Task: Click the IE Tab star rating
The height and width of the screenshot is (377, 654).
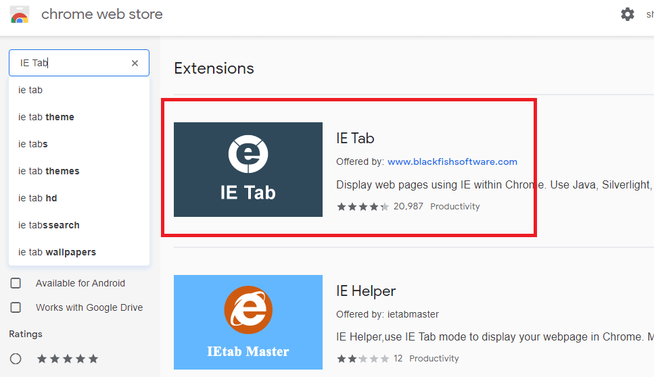Action: click(363, 207)
